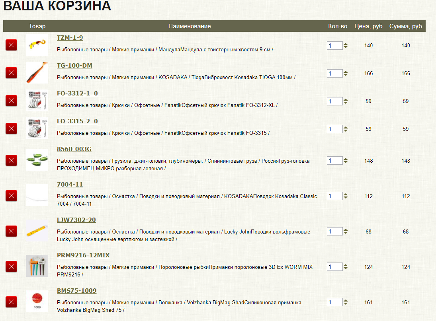Open TG-100-DM product link
The height and width of the screenshot is (321, 436).
pyautogui.click(x=74, y=66)
